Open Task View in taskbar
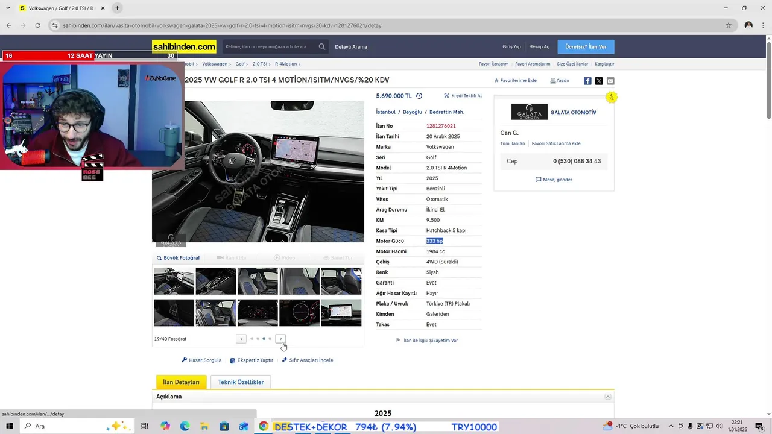This screenshot has height=434, width=772. 145,426
